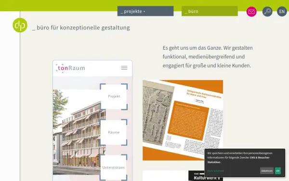Viewport: 289px width, 181px height.
Task: Open the pink mail contact icon
Action: tap(251, 12)
